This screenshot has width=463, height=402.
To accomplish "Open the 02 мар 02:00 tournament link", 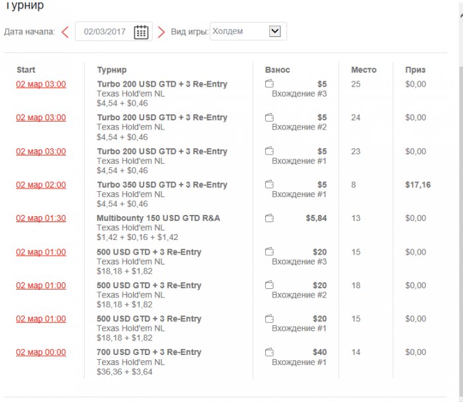I will pos(41,185).
